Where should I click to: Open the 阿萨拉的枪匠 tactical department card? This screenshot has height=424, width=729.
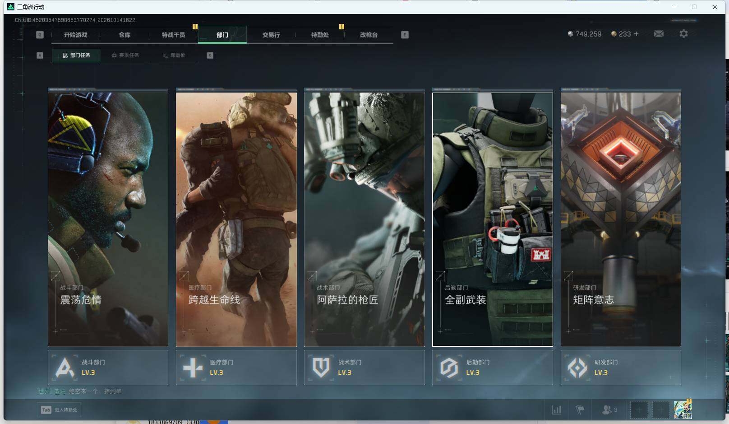[x=364, y=219]
